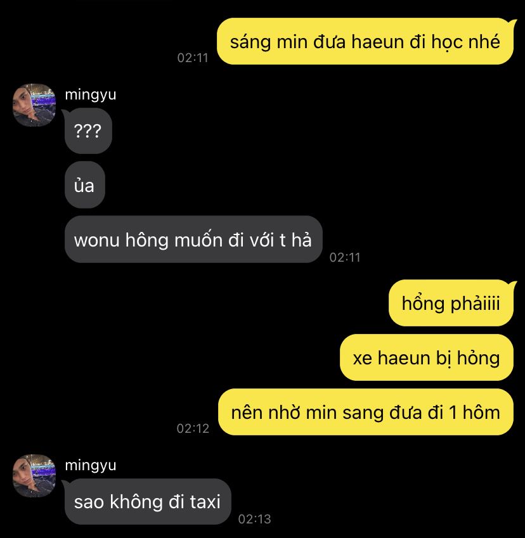Image resolution: width=525 pixels, height=538 pixels.
Task: Tap the "sao không đi taxi" message
Action: [148, 501]
